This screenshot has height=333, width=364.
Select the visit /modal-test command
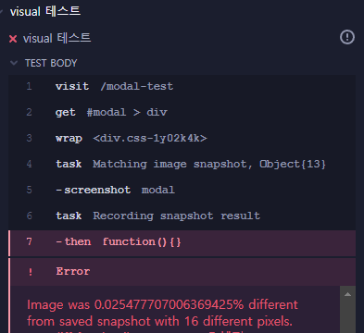coord(182,86)
